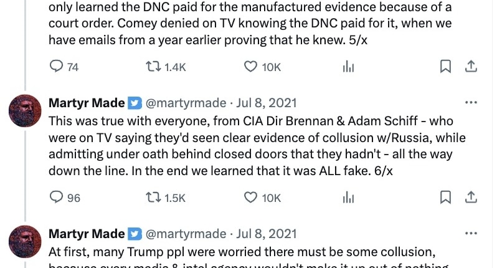Open more options on the last Martyr Made tweet
The width and height of the screenshot is (497, 268).
pos(471,234)
